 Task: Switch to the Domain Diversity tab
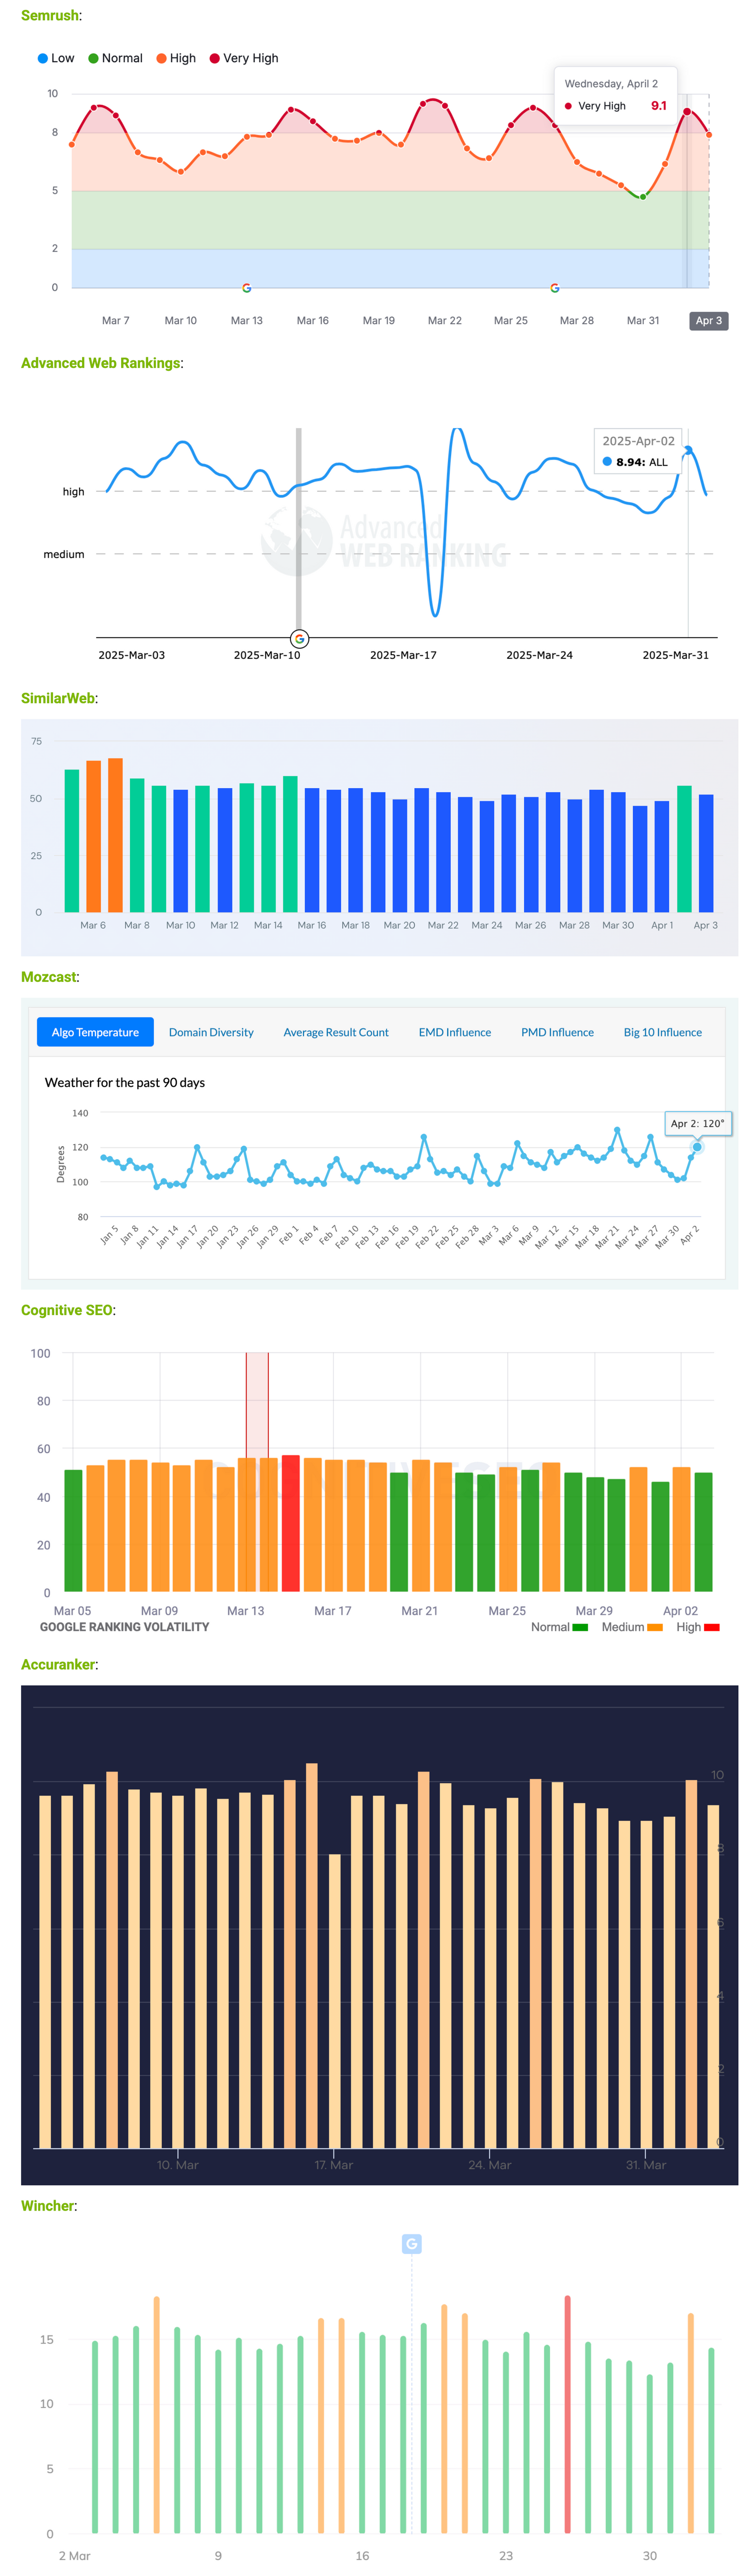pyautogui.click(x=211, y=1032)
